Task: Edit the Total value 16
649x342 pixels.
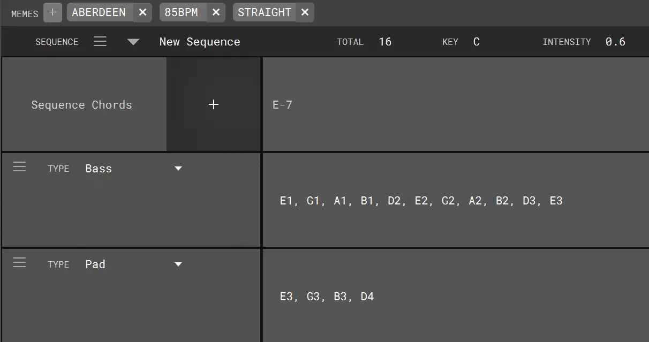Action: [x=385, y=42]
